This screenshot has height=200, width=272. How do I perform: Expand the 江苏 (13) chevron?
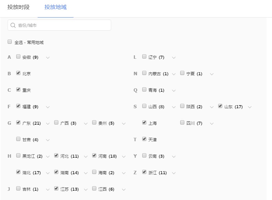[x=86, y=189]
